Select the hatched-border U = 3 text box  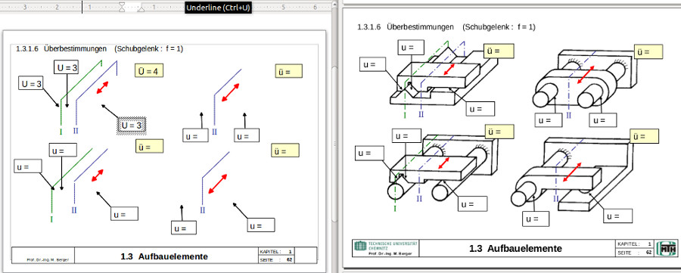(x=132, y=126)
